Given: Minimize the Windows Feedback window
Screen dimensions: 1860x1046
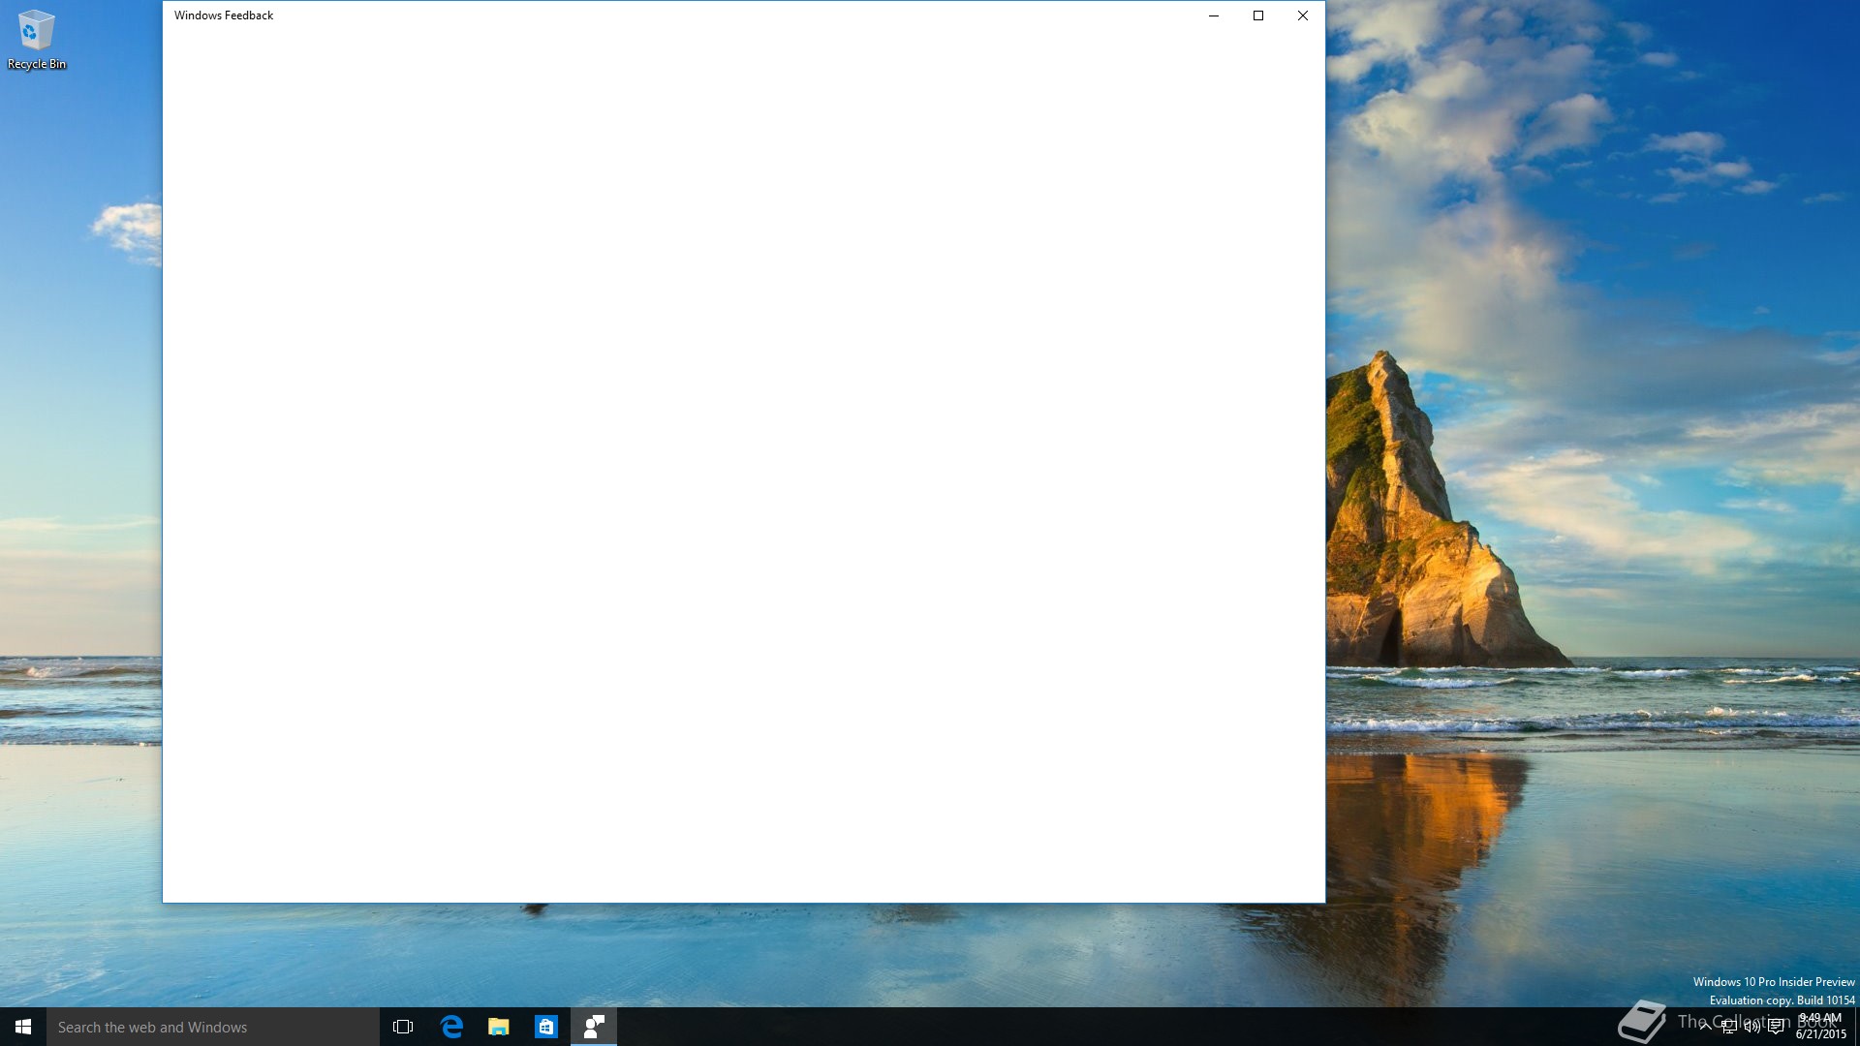Looking at the screenshot, I should [1214, 15].
